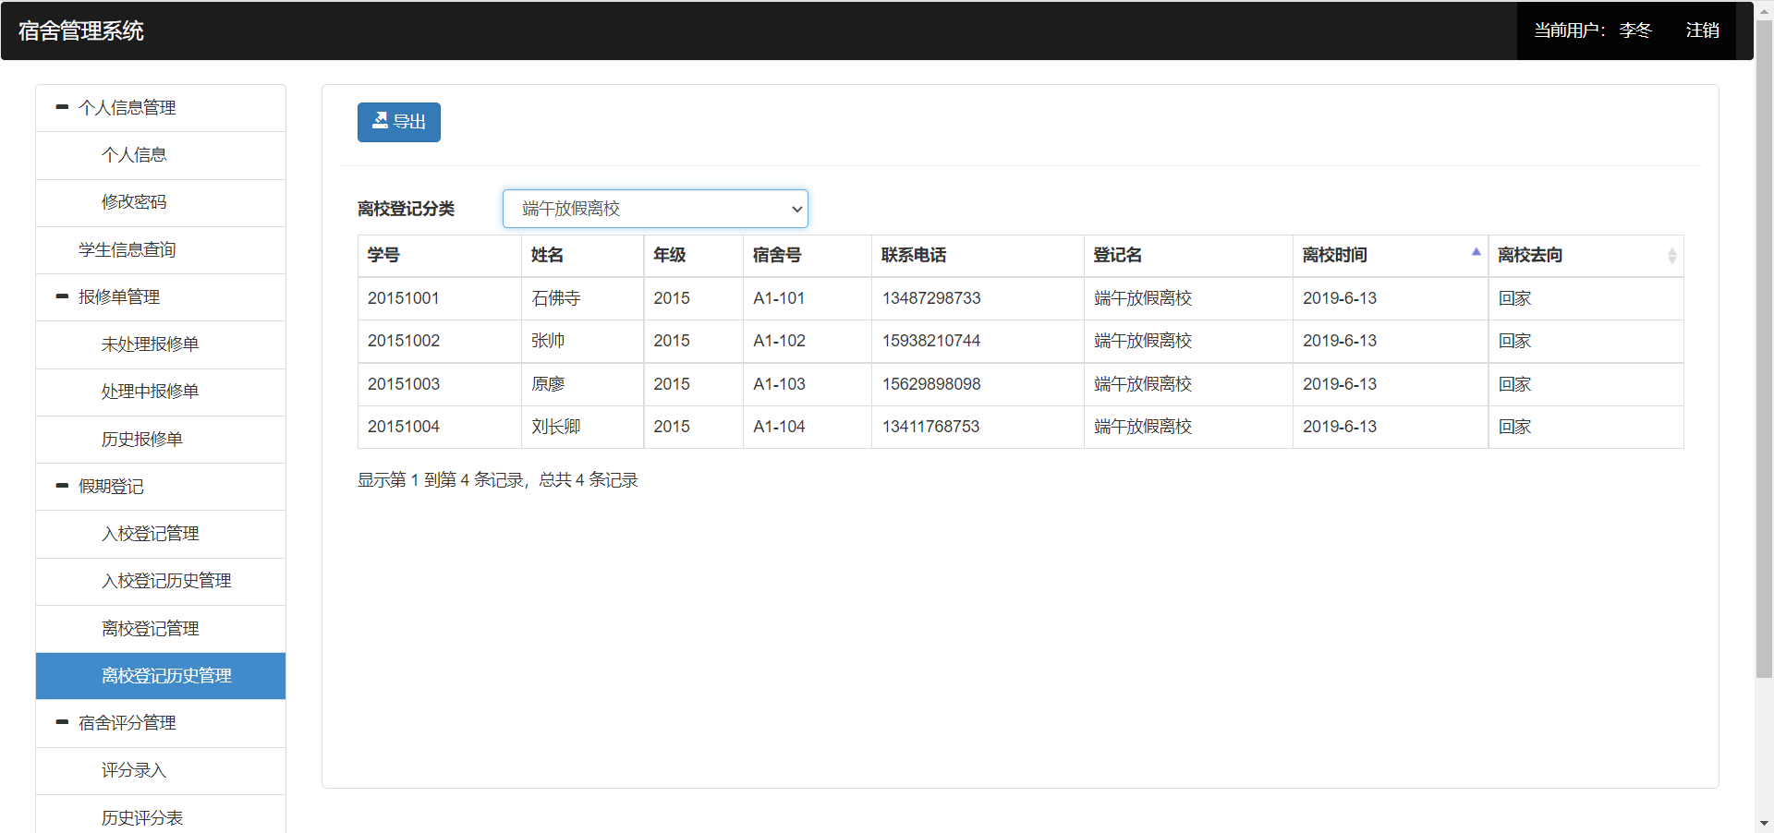Image resolution: width=1774 pixels, height=833 pixels.
Task: Select student ID 20151003 cell
Action: coord(439,384)
